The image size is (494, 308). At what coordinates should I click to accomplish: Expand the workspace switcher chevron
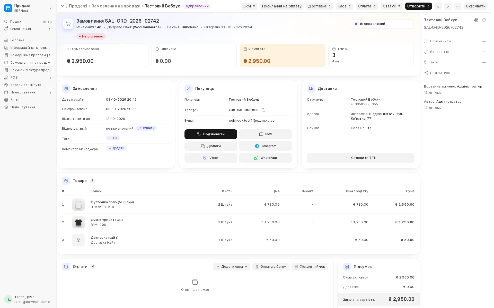50,8
